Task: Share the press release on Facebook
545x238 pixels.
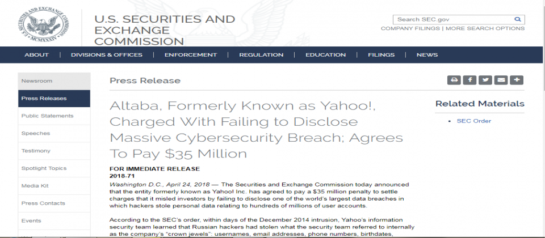Action: tap(469, 80)
